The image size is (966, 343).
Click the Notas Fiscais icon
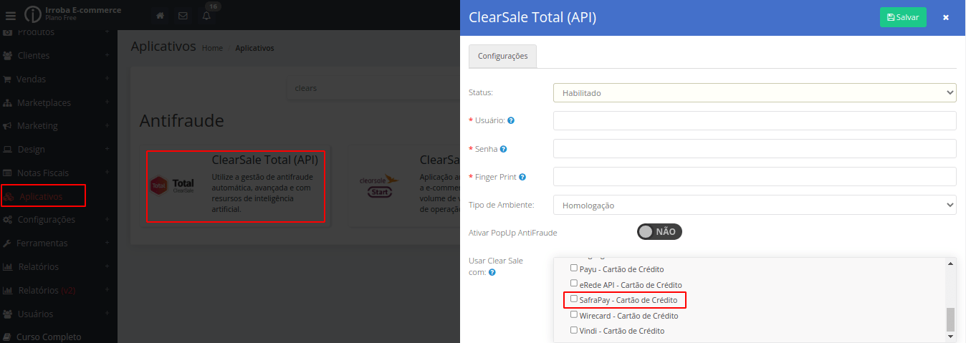[x=7, y=173]
